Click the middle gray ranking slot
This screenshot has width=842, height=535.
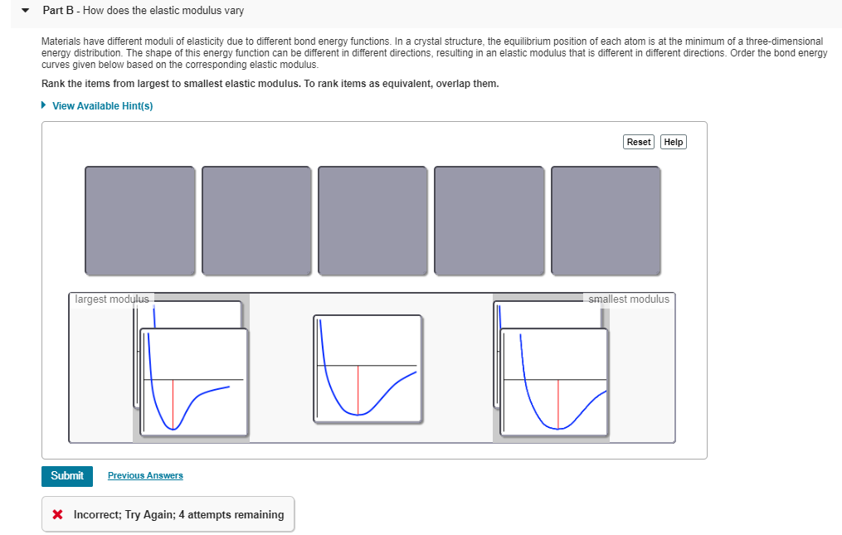(372, 220)
